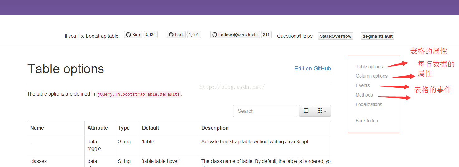Image resolution: width=459 pixels, height=167 pixels.
Task: Select the 'table table-hover' default cell
Action: (169, 161)
